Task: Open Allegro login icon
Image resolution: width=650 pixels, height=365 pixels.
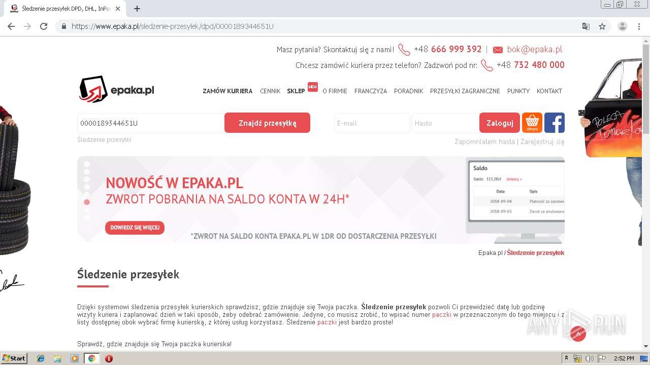Action: [x=532, y=123]
